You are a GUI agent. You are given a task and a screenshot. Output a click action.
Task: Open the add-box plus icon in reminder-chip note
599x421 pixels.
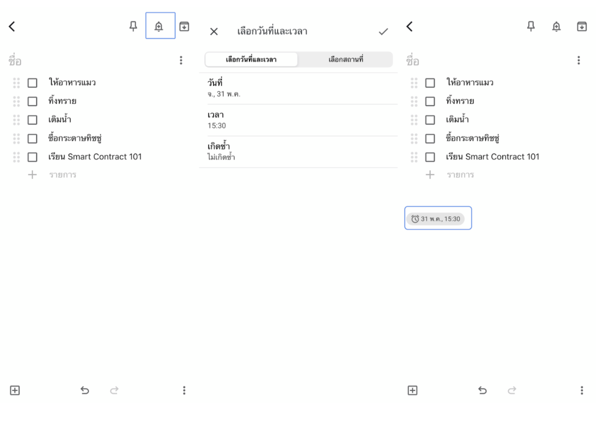(412, 390)
